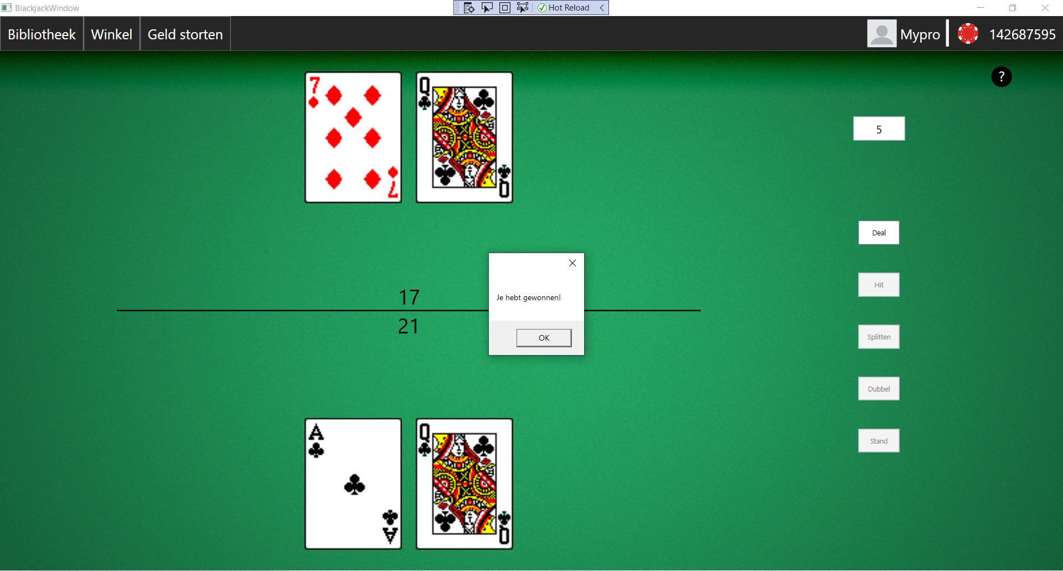Screen dimensions: 1063x571
Task: Click the Mypro profile avatar icon
Action: 881,33
